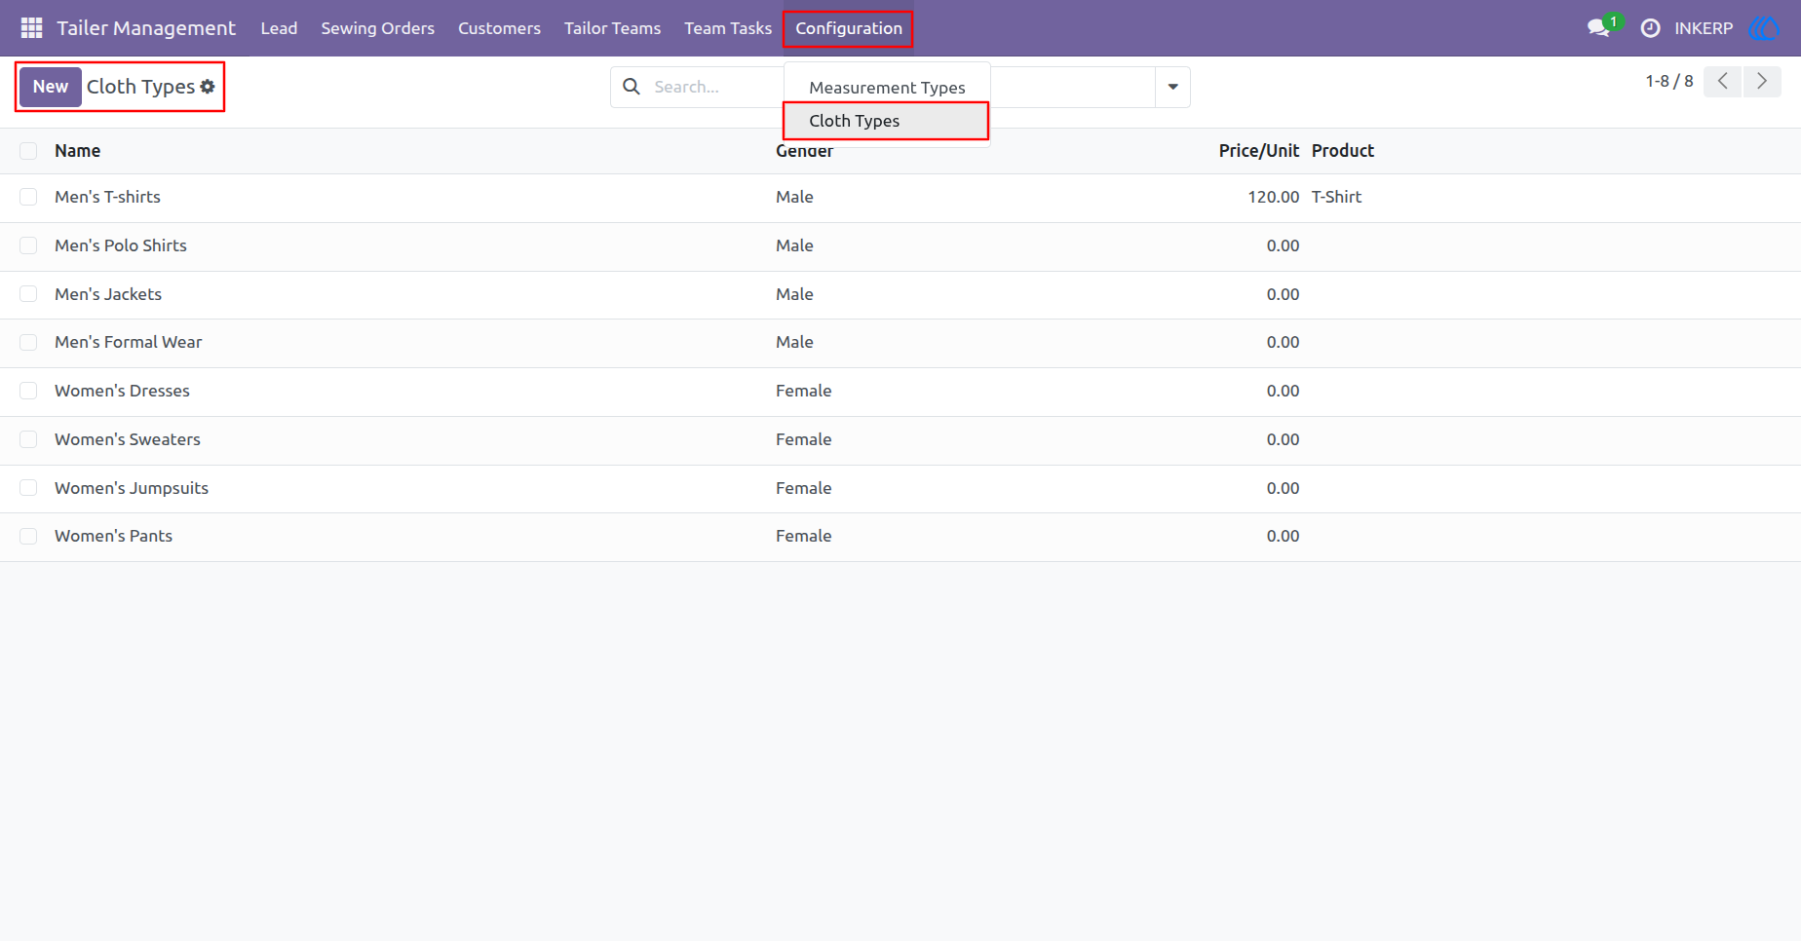Click the search magnifier icon
Viewport: 1801px width, 941px height.
click(632, 87)
